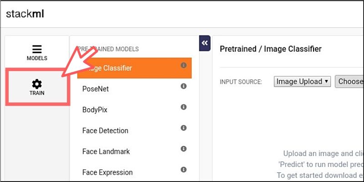
Task: Click info icon next to Face Landmark
Action: [184, 149]
